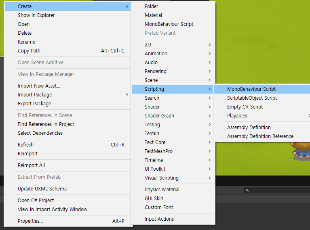The height and width of the screenshot is (230, 310).
Task: Create an Input Actions asset
Action: point(173,219)
